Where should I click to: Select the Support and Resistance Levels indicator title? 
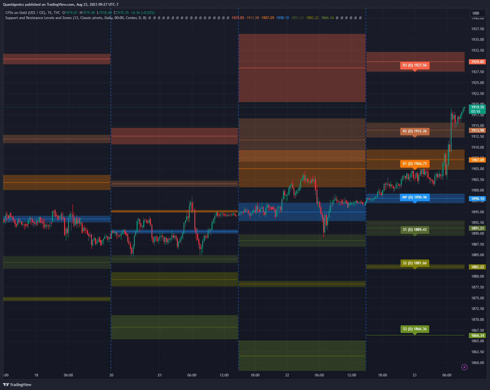[x=76, y=18]
